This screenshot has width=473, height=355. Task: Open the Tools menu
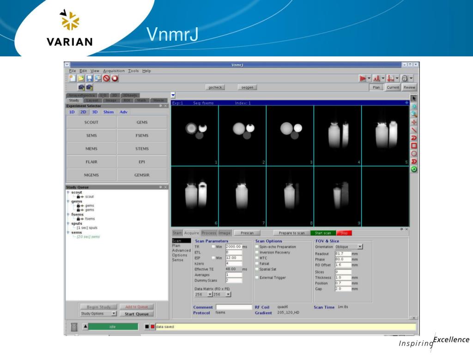133,71
